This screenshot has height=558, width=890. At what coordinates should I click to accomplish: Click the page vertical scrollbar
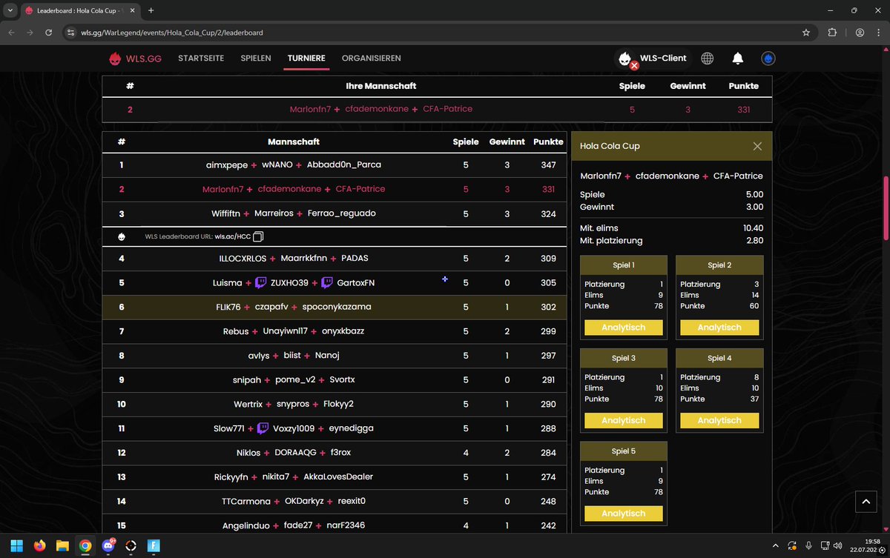point(886,207)
